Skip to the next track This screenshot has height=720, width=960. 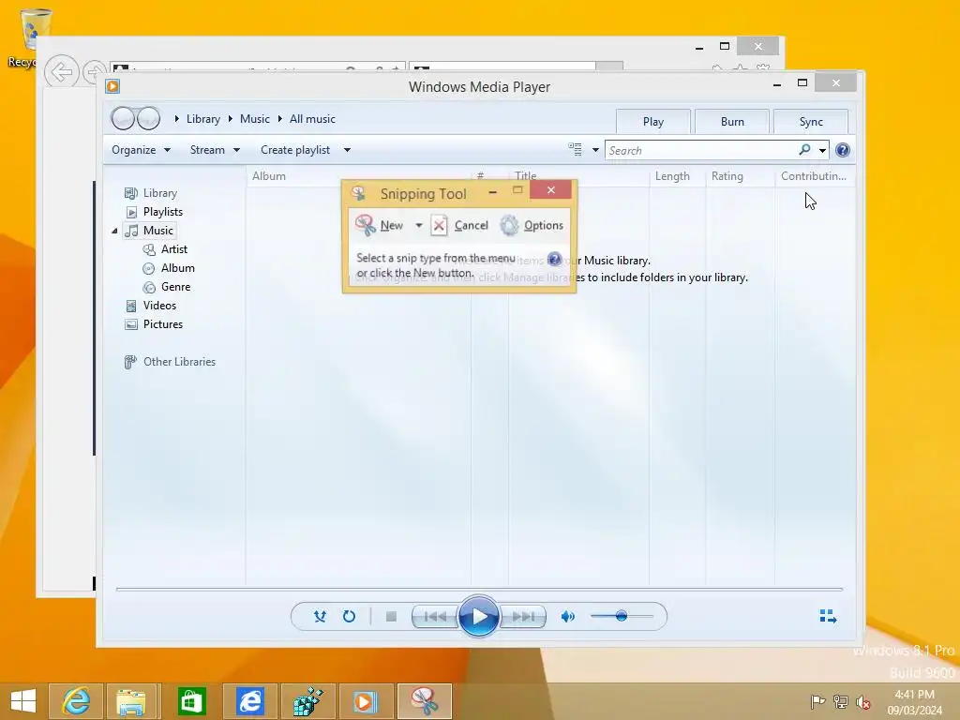coord(523,617)
